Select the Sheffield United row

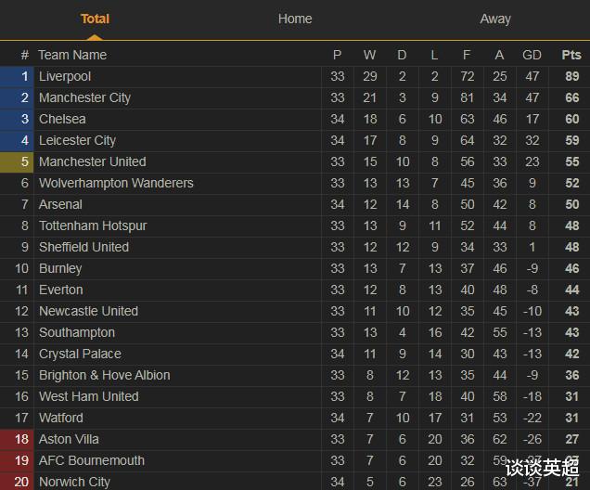(x=83, y=247)
